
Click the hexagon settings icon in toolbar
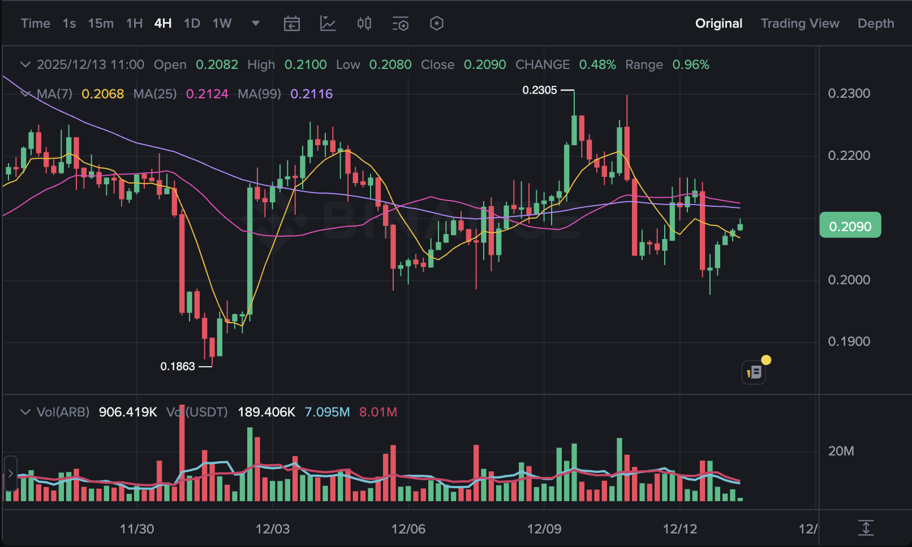click(437, 24)
